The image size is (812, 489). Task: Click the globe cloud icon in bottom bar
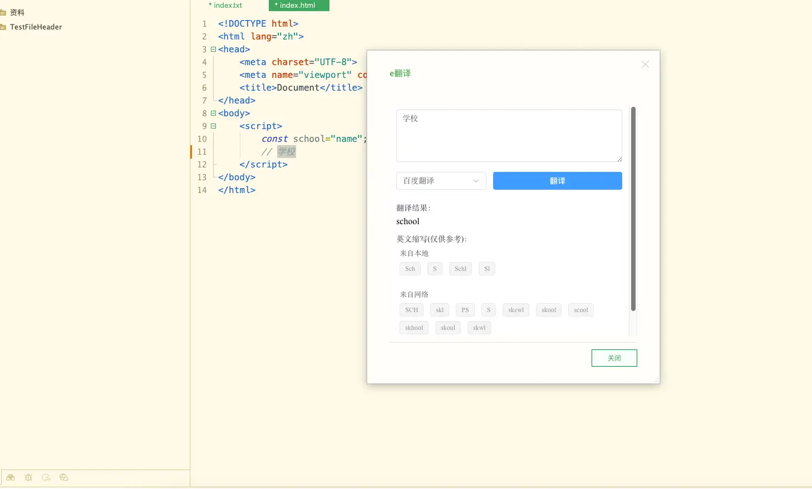tap(64, 477)
